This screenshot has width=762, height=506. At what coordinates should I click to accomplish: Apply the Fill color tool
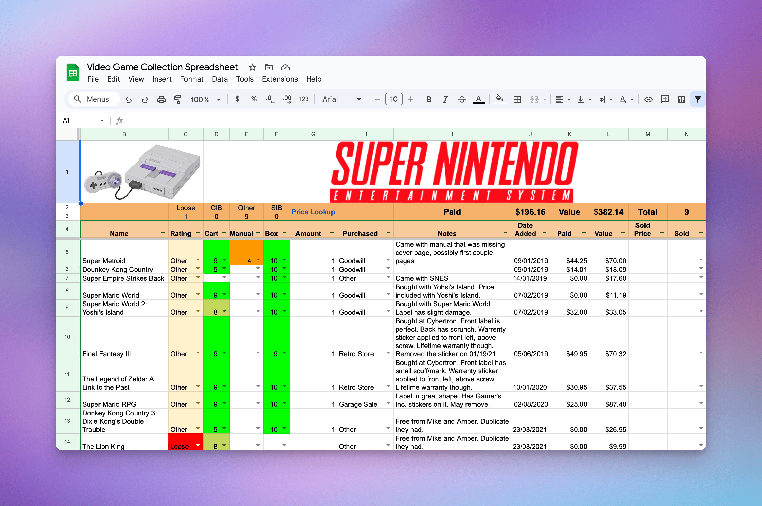(x=500, y=99)
